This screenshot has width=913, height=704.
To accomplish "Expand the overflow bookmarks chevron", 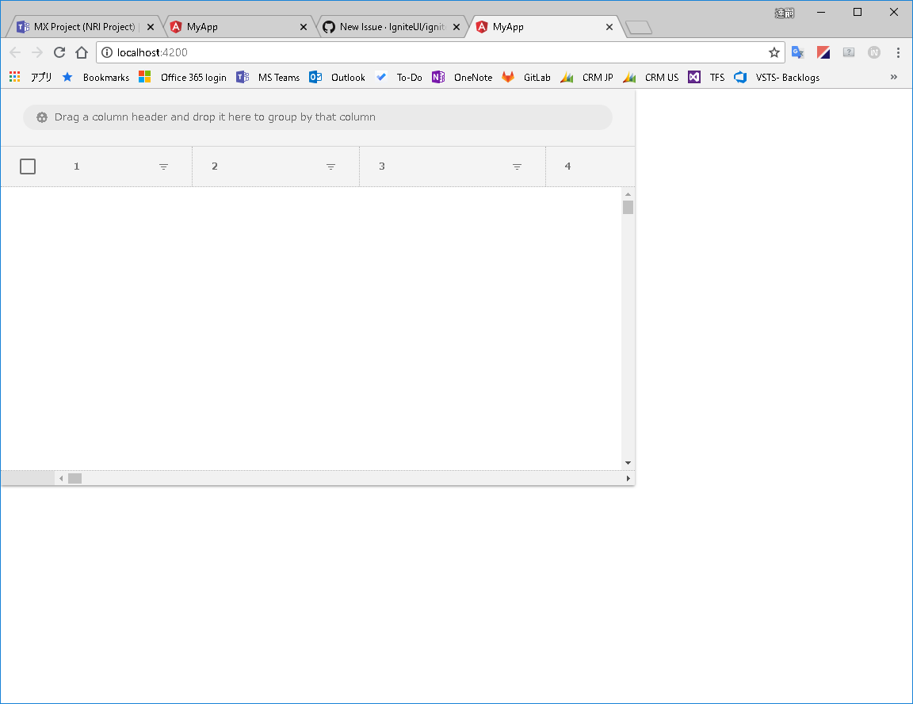I will point(894,77).
